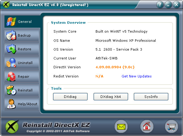Click the Restore green arrow folder icon
Screen dimensions: 183x136
click(11, 49)
